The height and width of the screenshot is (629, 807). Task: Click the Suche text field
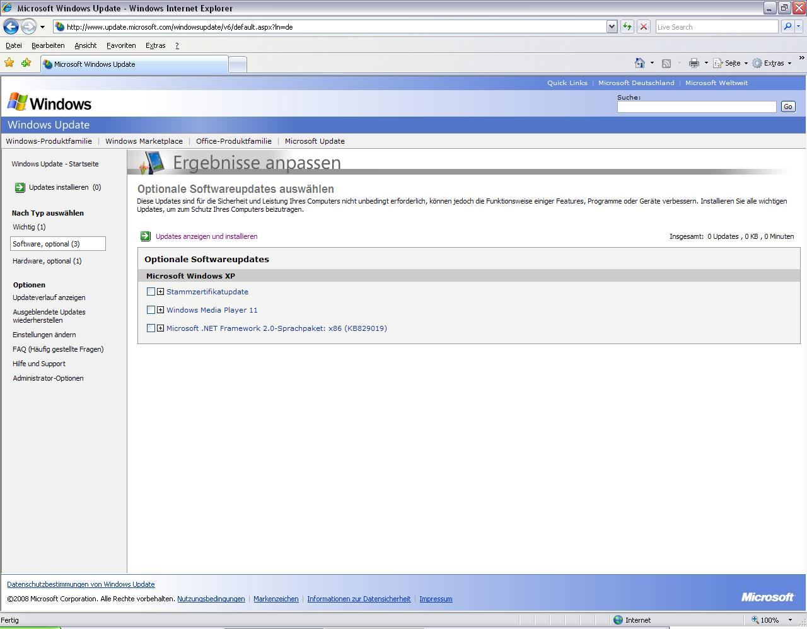pos(697,107)
